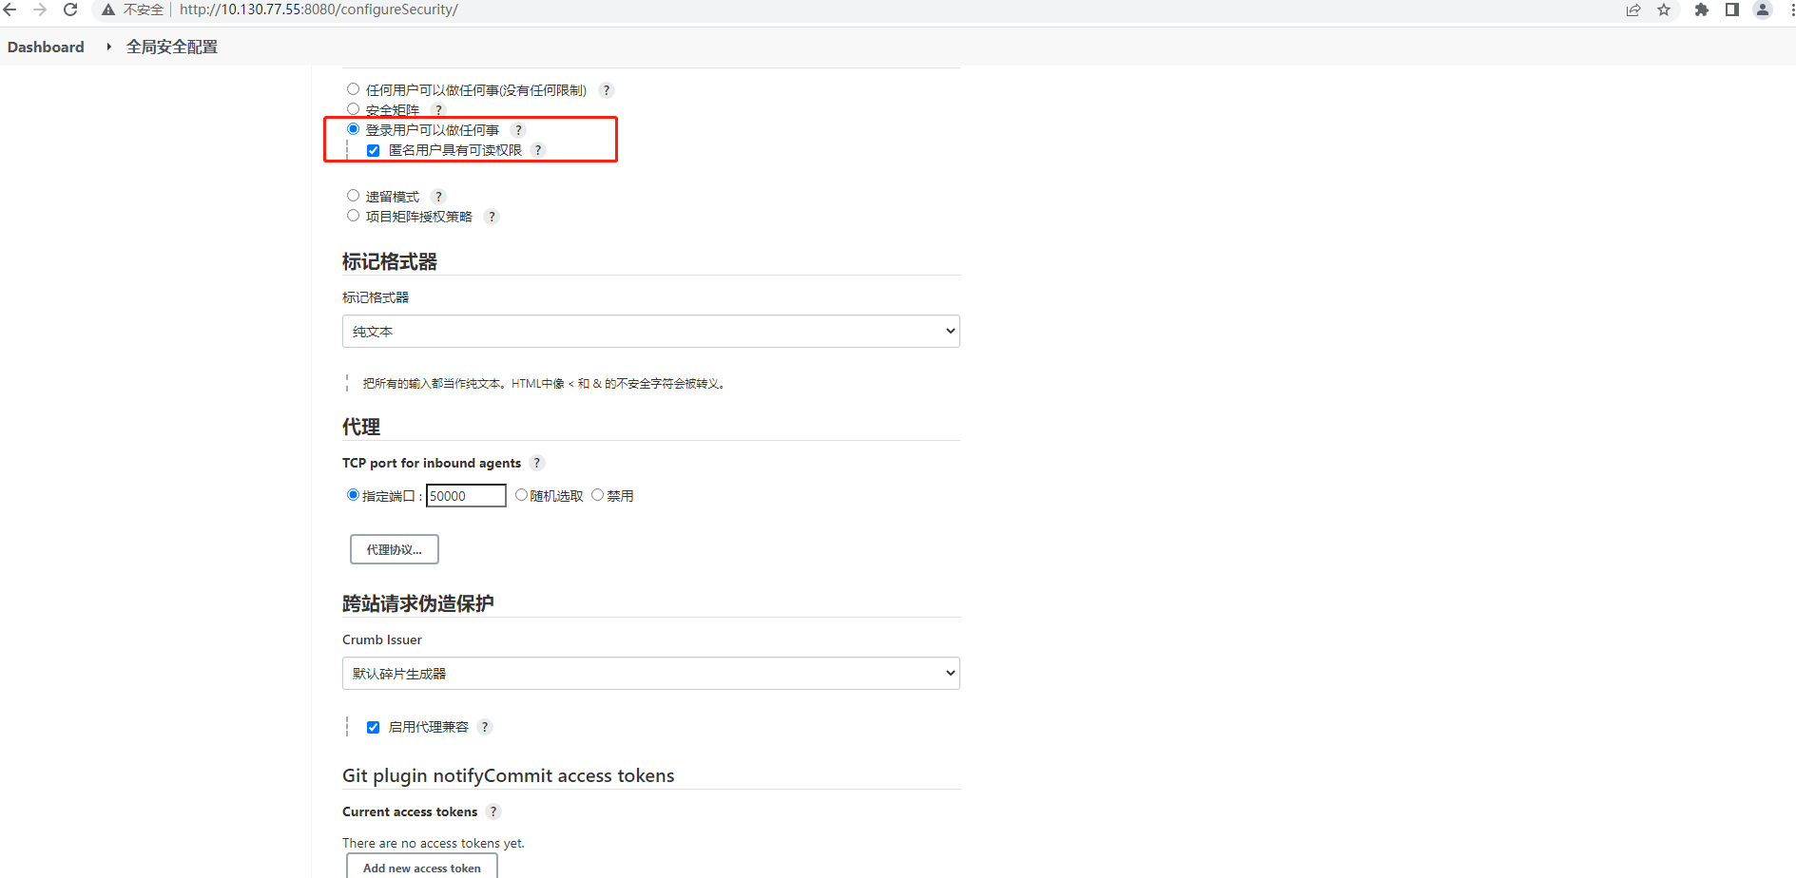
Task: Click the browser forward arrow
Action: [x=40, y=10]
